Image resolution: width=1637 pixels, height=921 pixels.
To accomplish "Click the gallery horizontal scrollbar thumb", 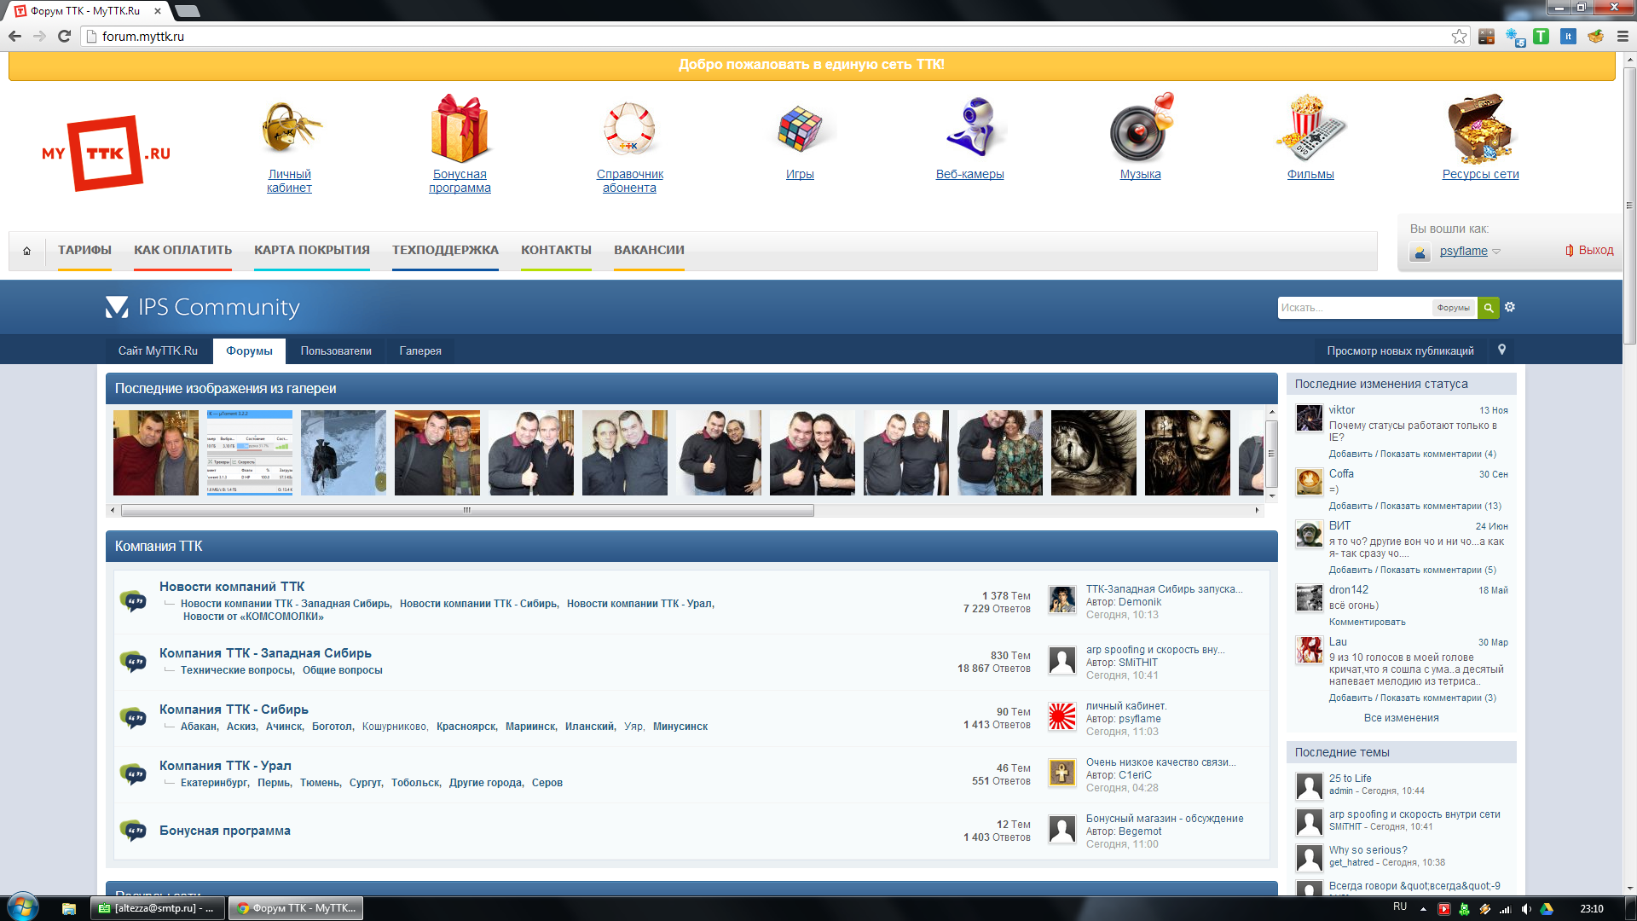I will [467, 510].
